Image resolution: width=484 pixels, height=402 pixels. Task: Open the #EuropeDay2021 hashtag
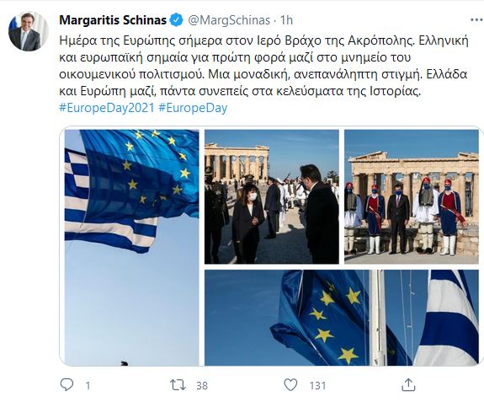click(x=107, y=108)
